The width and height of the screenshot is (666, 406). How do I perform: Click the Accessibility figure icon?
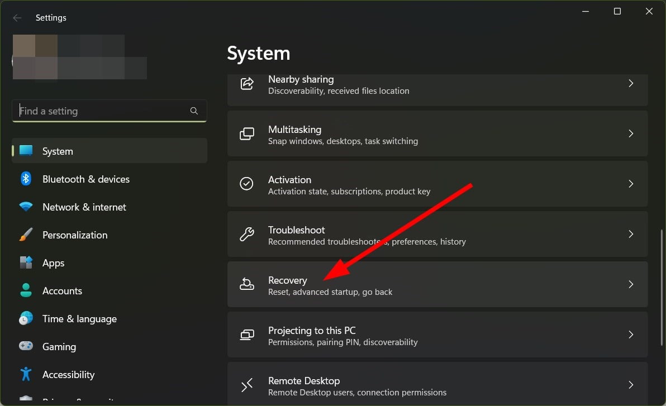point(26,375)
